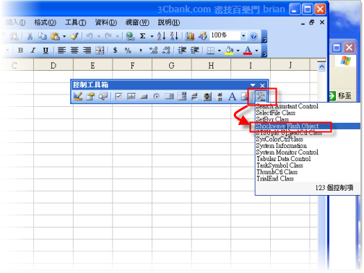Select the View Code icon
This screenshot has height=273, width=364.
coord(103,97)
